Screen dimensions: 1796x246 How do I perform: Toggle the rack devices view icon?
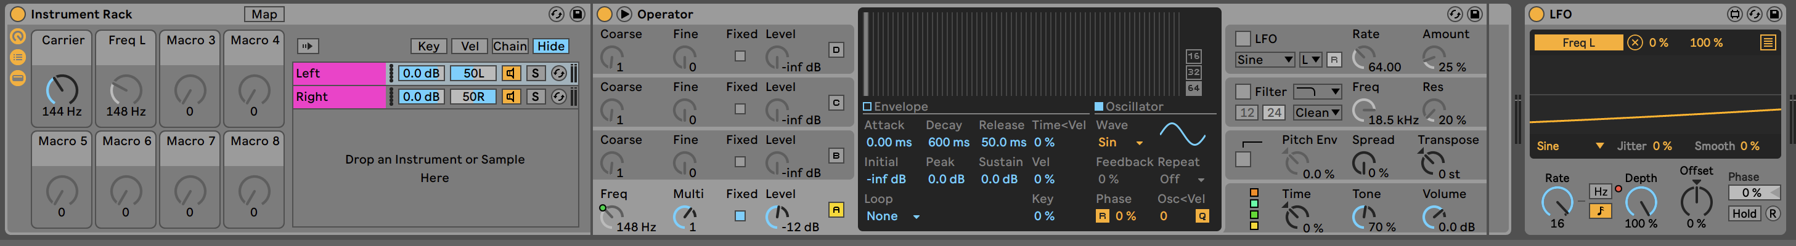[18, 79]
